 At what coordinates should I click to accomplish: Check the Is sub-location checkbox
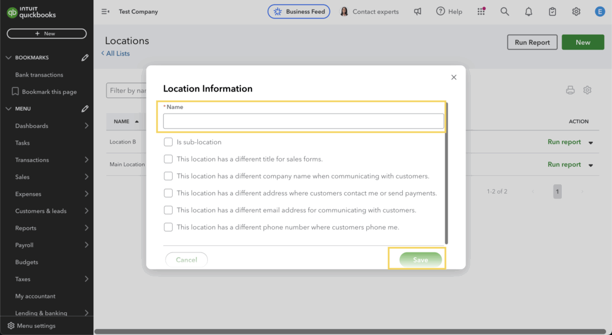tap(169, 142)
